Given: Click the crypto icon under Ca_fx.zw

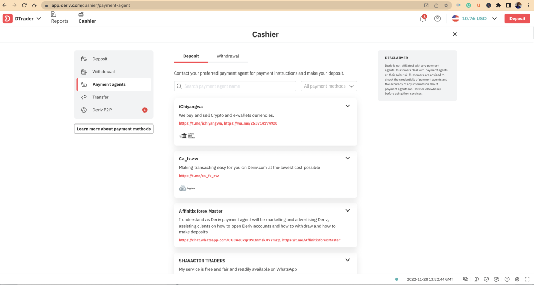Looking at the screenshot, I should [187, 188].
